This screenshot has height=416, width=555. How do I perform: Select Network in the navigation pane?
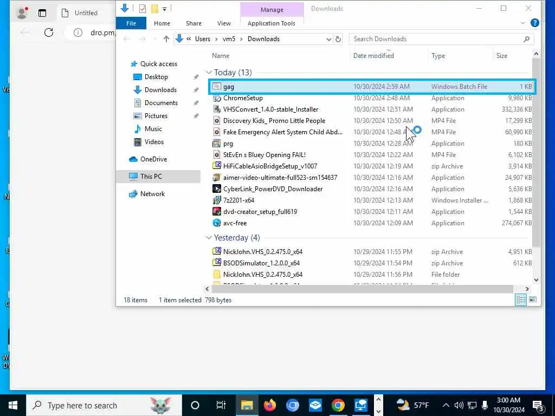(152, 194)
